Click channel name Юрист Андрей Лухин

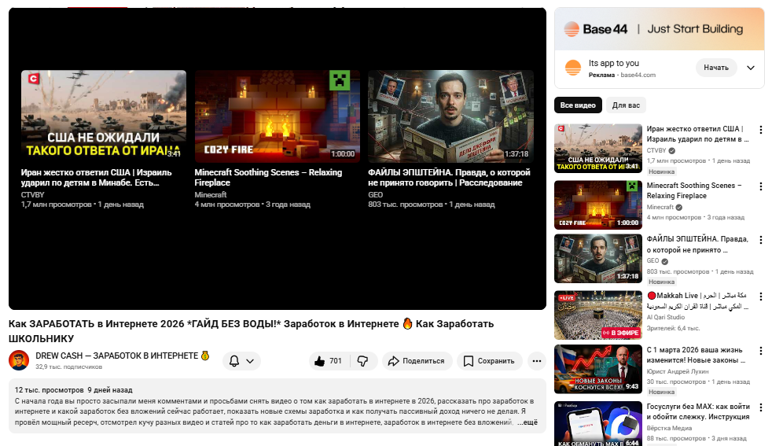tap(678, 371)
